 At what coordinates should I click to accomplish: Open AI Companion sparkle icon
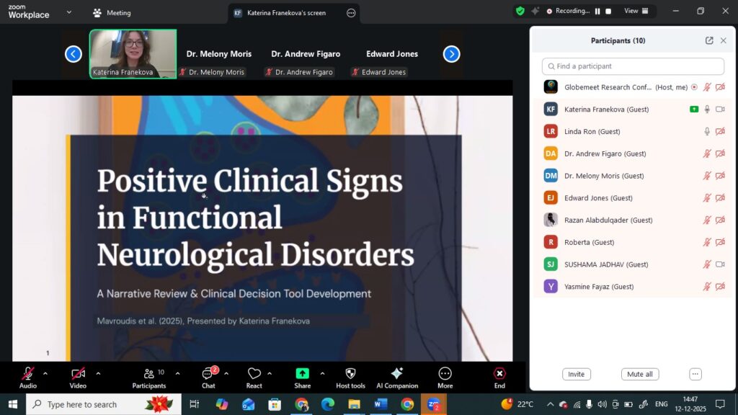coord(396,373)
